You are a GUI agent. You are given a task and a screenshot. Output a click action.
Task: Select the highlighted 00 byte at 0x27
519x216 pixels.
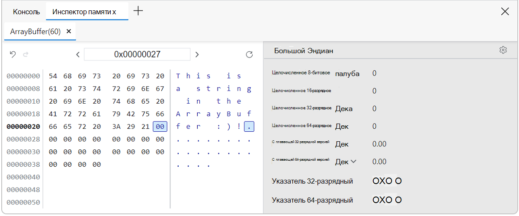(x=160, y=127)
